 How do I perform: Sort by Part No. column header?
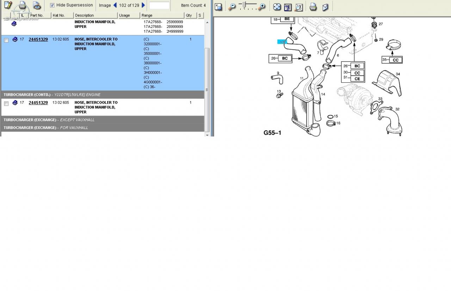(40, 15)
